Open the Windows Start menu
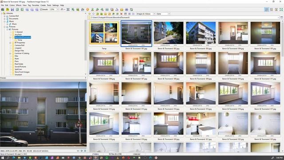284x160 pixels. [3, 158]
